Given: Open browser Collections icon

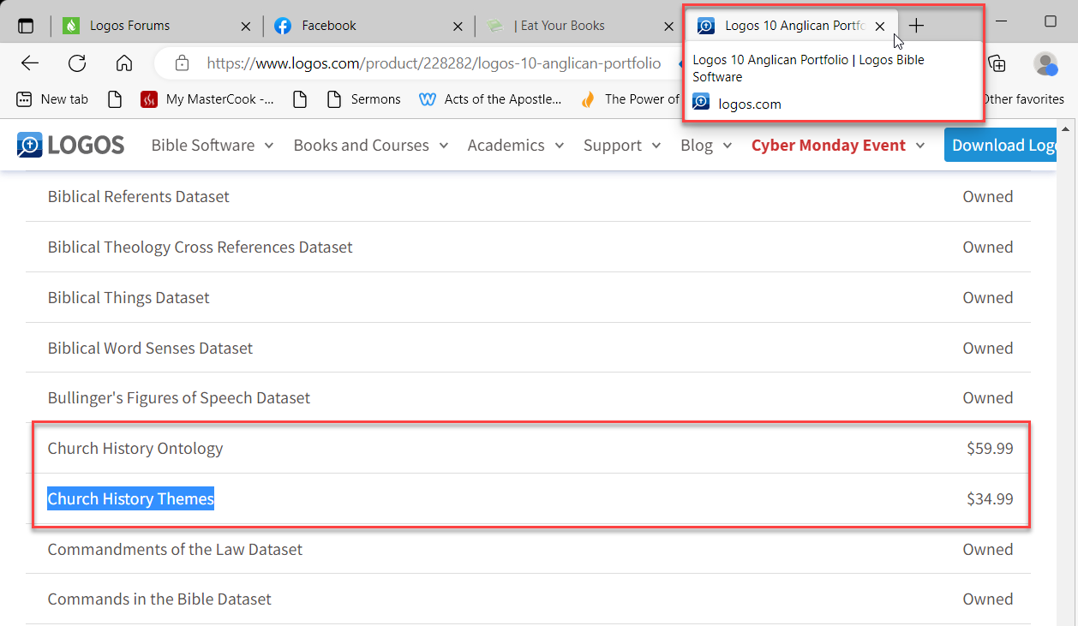Looking at the screenshot, I should point(997,63).
